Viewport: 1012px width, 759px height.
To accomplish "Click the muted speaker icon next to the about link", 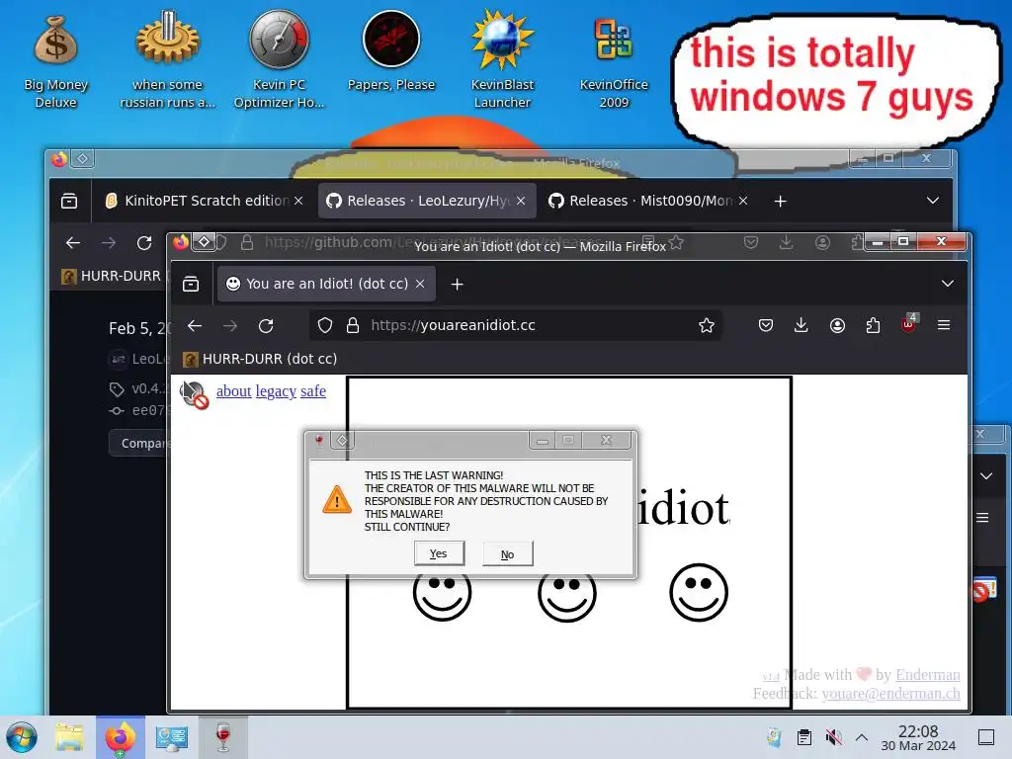I will coord(193,394).
